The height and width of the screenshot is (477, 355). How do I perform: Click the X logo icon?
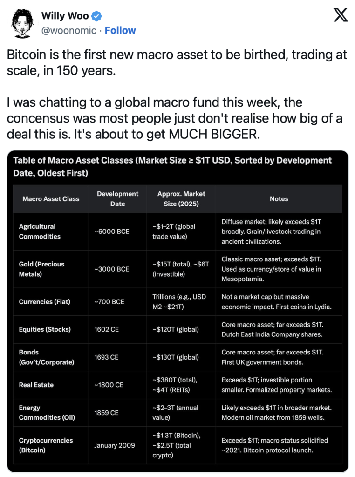(x=341, y=15)
